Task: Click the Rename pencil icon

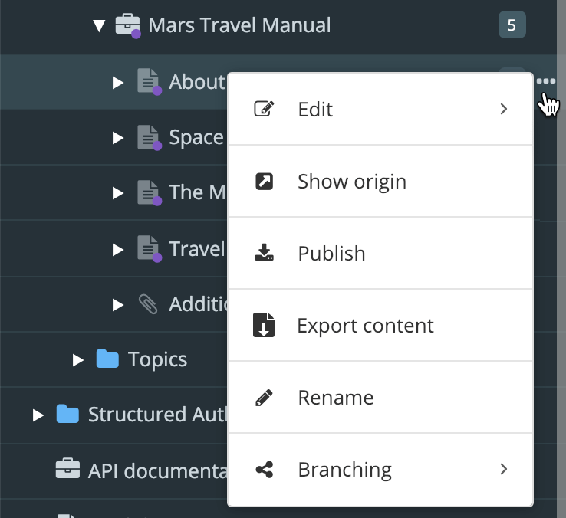Action: pyautogui.click(x=264, y=398)
